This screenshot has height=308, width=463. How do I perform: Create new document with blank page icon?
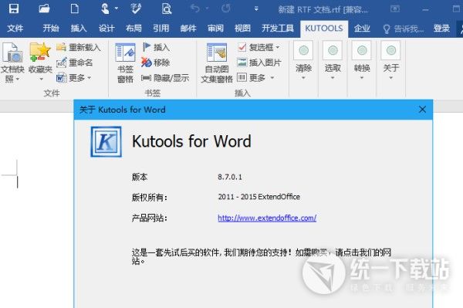coord(74,8)
